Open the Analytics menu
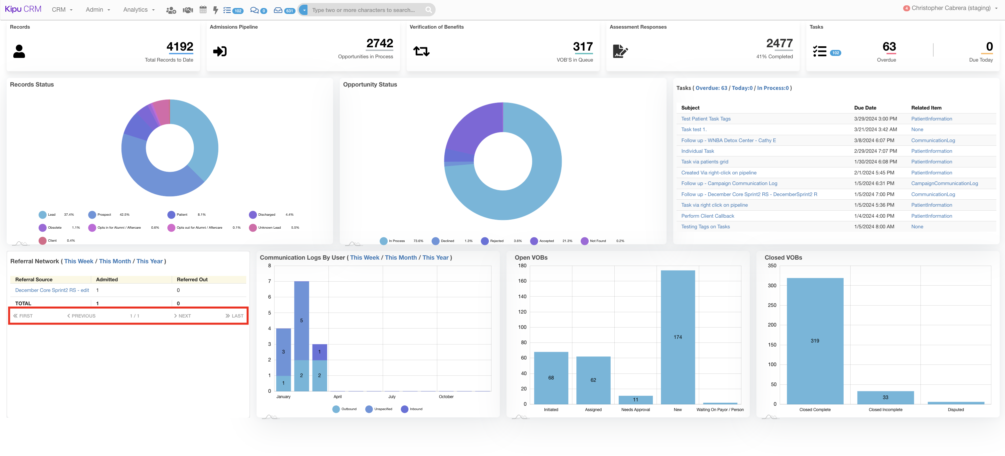Screen dimensions: 1005x456 (x=139, y=10)
